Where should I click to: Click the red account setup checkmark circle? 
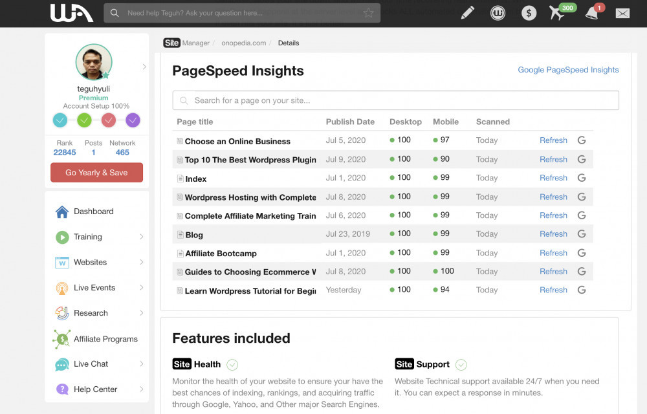click(x=109, y=120)
